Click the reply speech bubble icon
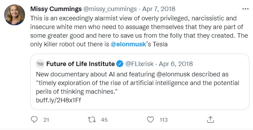This screenshot has width=253, height=130. 34,120
